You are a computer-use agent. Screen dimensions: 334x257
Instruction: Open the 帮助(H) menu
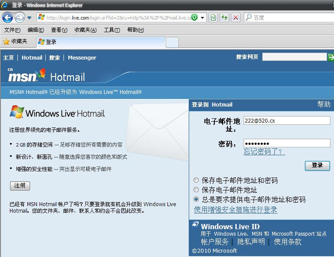(x=136, y=30)
